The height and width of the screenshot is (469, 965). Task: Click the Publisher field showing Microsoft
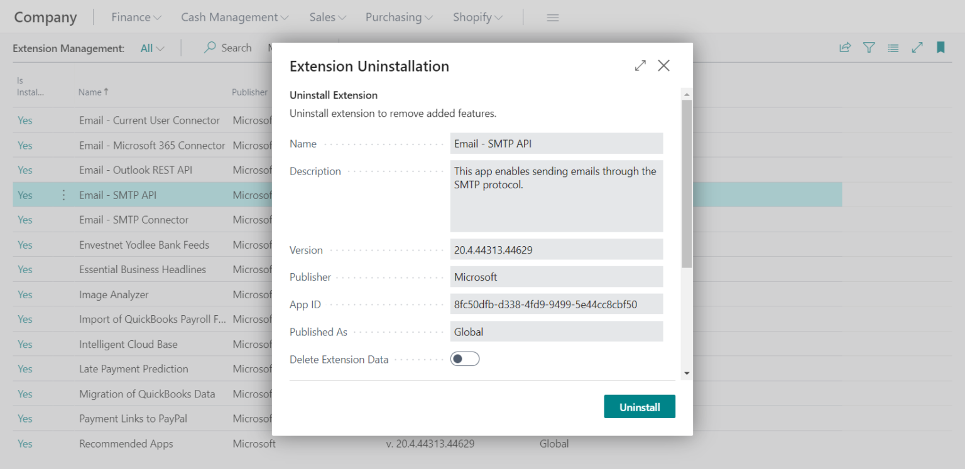point(557,277)
